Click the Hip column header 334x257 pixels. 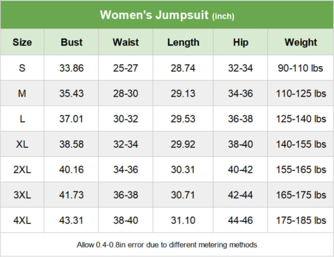(x=240, y=42)
